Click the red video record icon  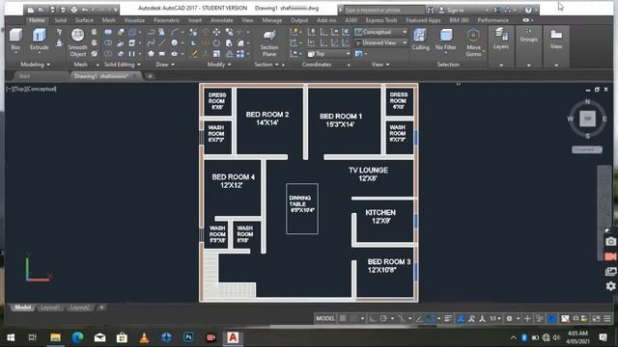coord(610,256)
